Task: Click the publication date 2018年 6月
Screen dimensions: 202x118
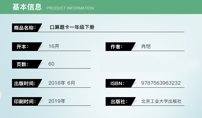Action: pos(62,83)
